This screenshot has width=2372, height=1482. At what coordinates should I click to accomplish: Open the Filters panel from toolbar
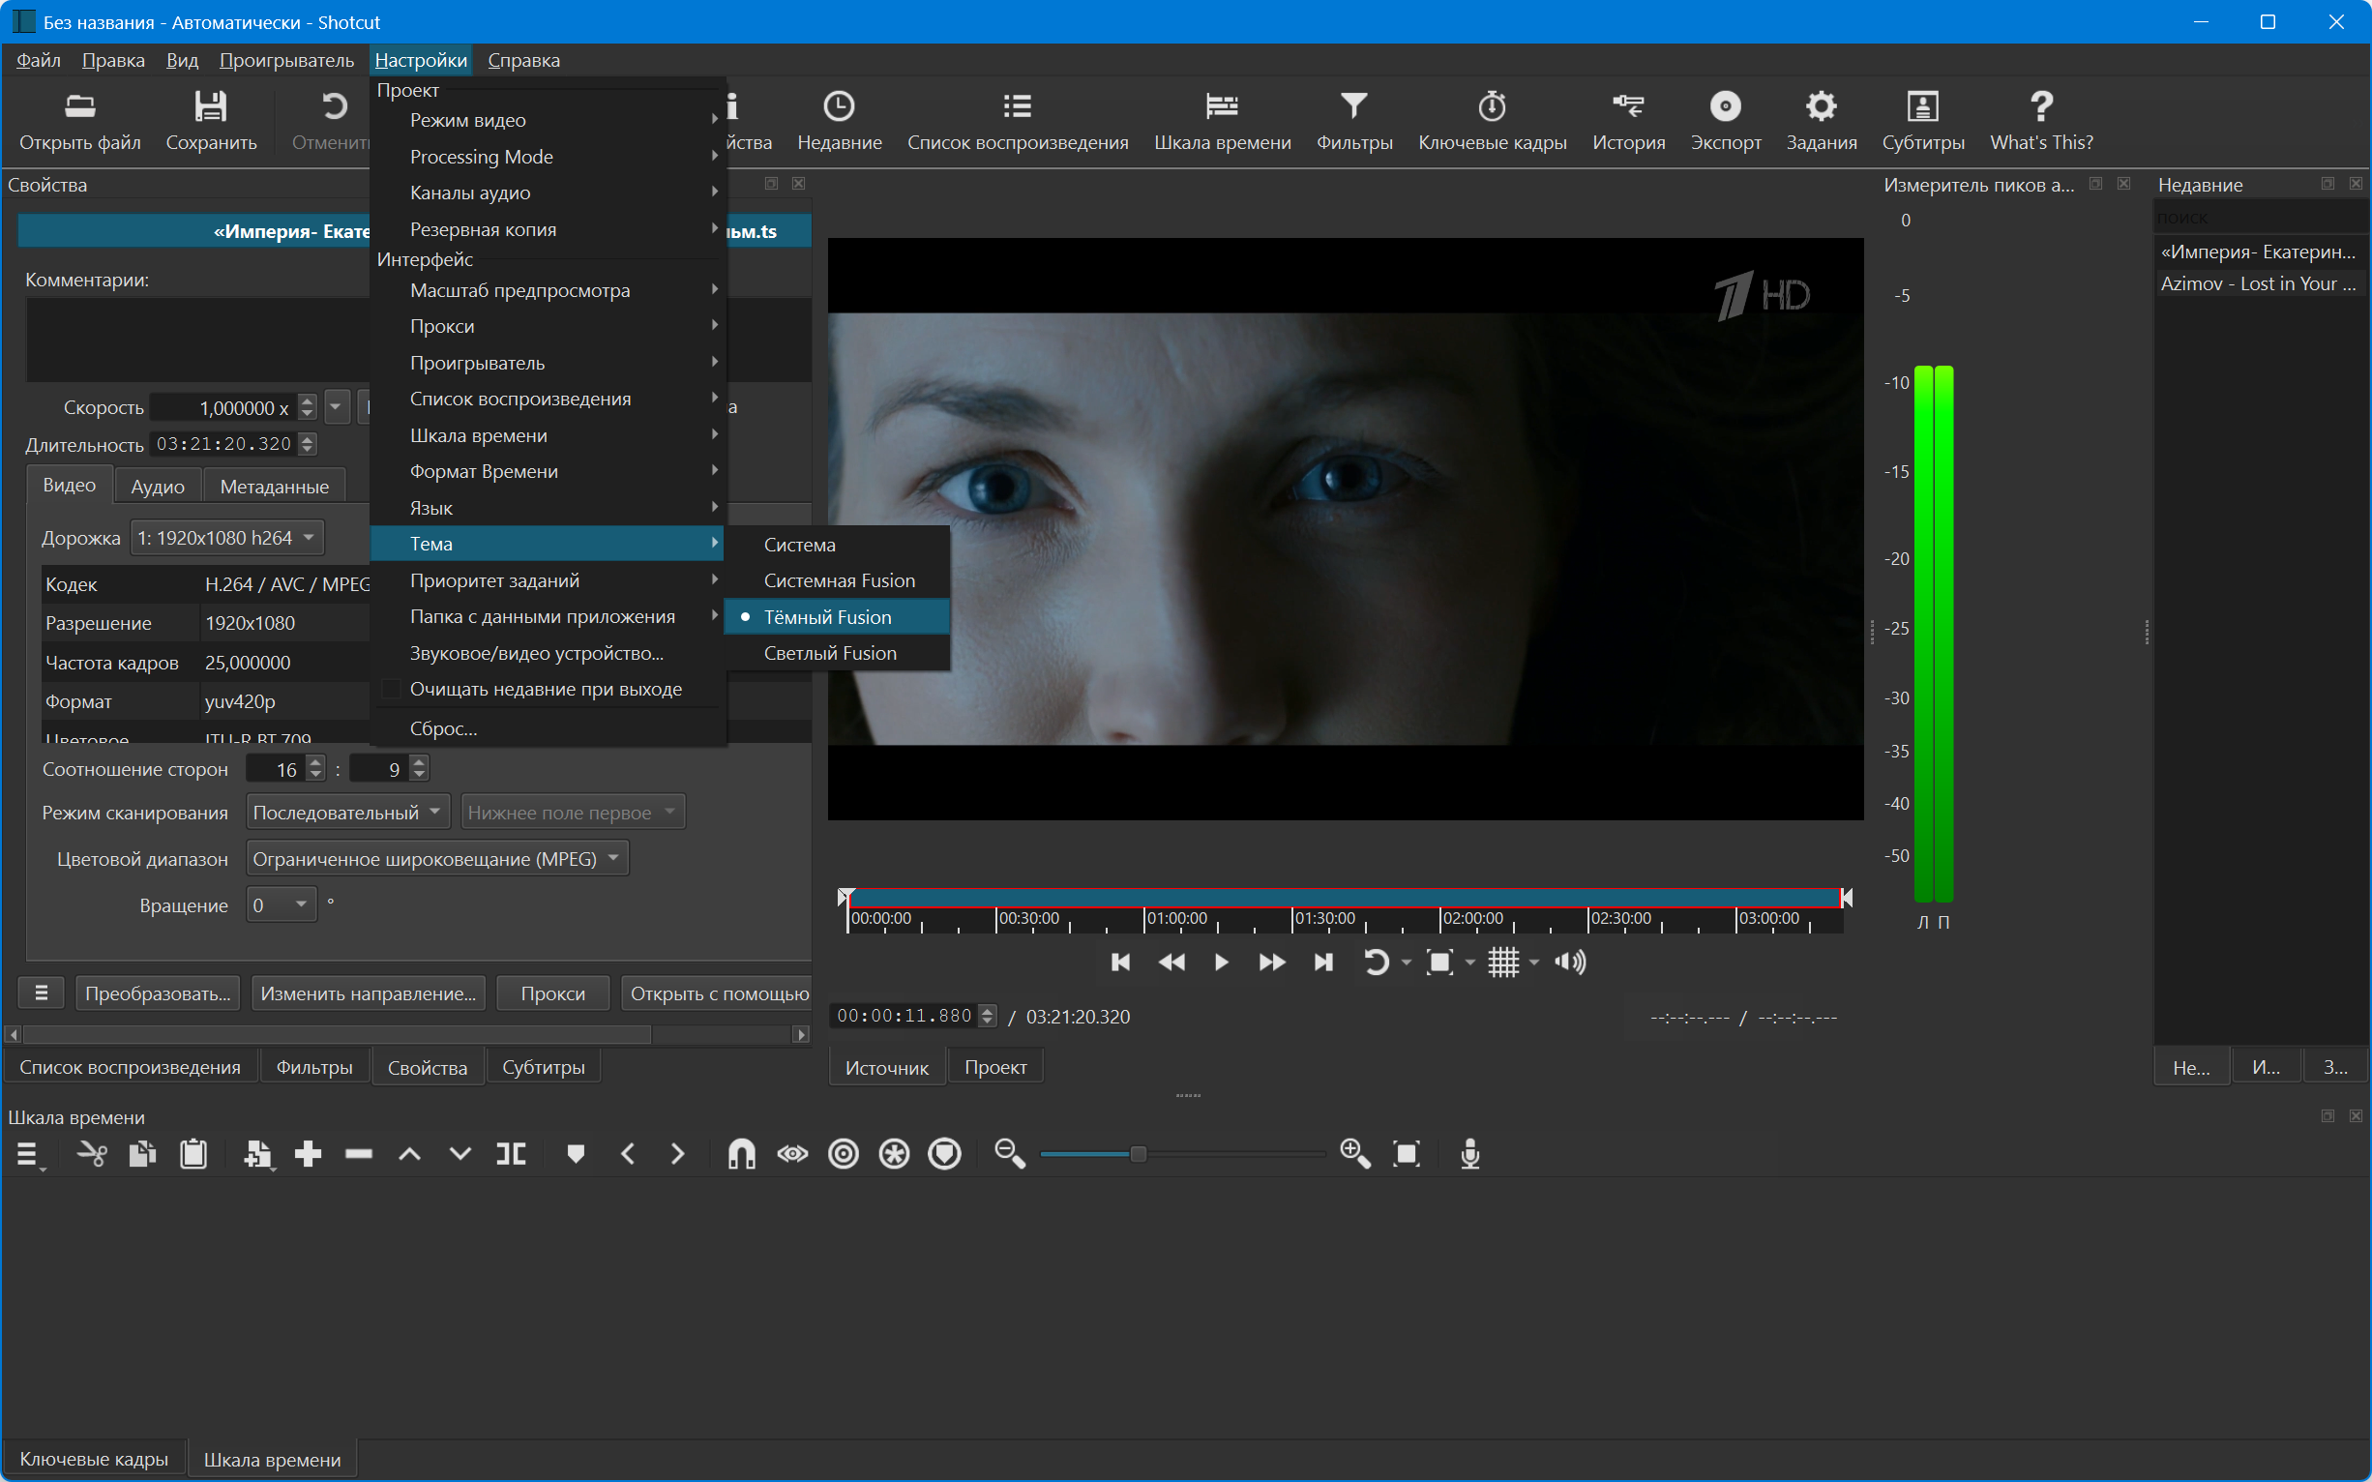[x=1353, y=121]
